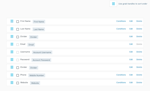Delete the Divider below Last Name
The height and width of the screenshot is (91, 150).
[139, 36]
